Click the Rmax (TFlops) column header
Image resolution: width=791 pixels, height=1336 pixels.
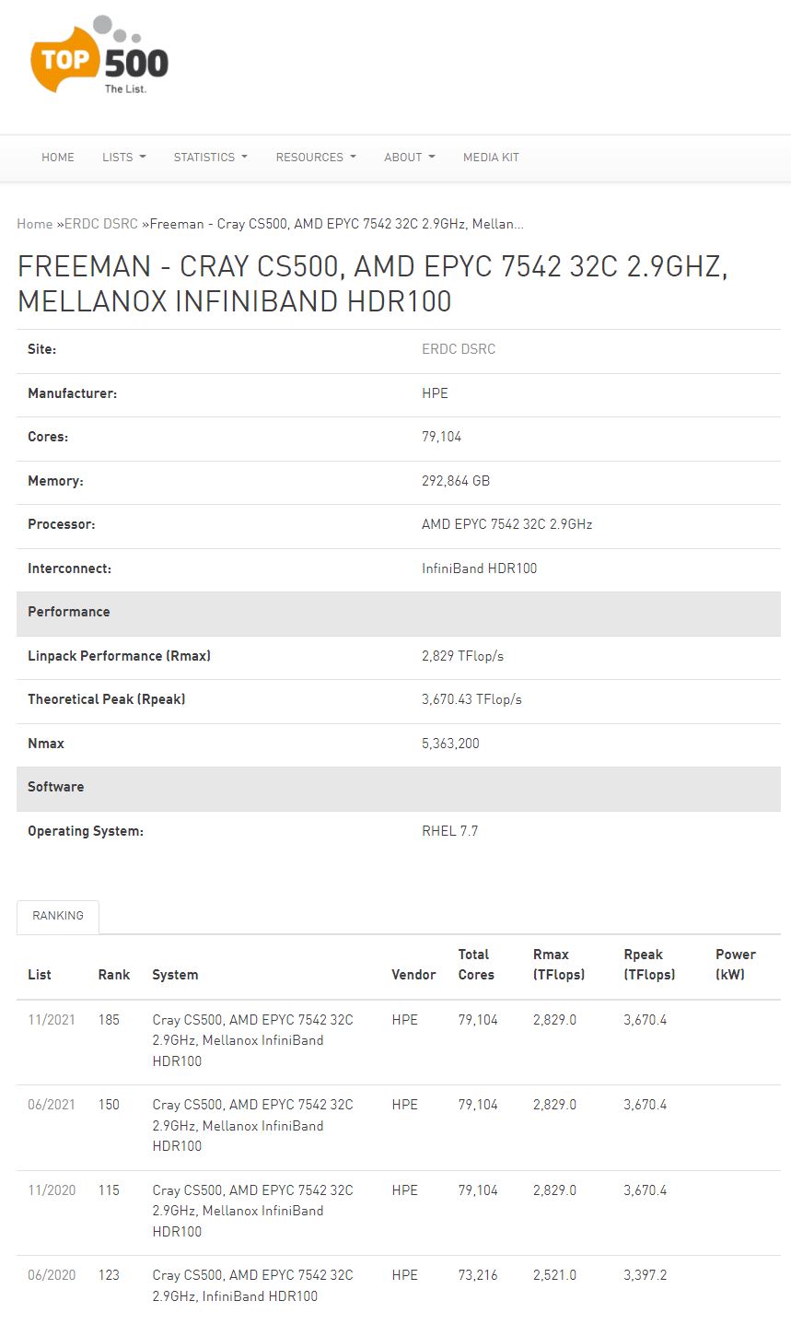coord(558,965)
